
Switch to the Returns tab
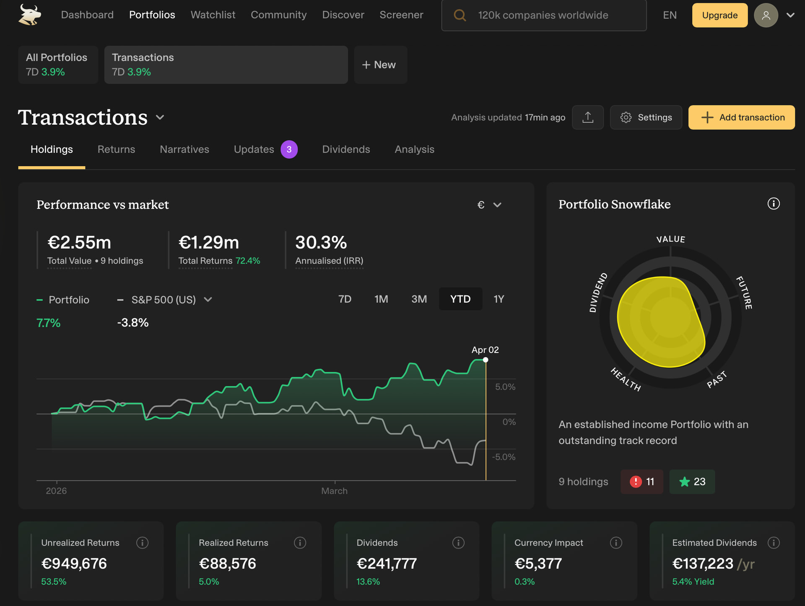(x=116, y=149)
